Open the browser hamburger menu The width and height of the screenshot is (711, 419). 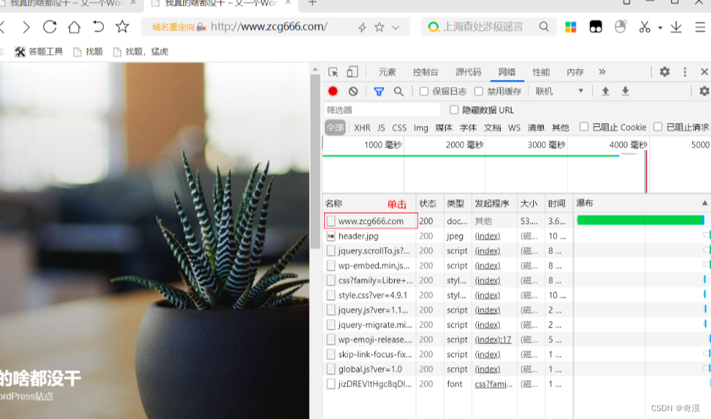click(699, 27)
